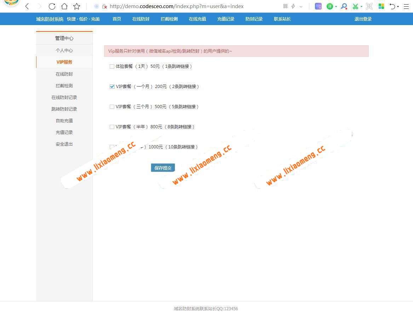
Task: Click inside the address bar URL field
Action: (x=177, y=6)
